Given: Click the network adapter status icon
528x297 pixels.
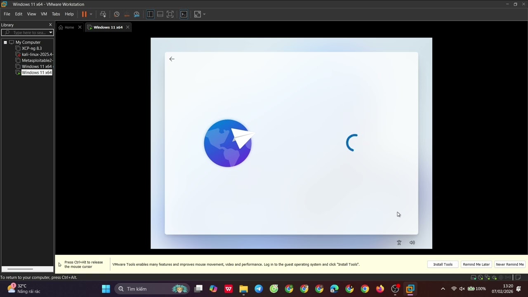Looking at the screenshot, I should (x=488, y=277).
